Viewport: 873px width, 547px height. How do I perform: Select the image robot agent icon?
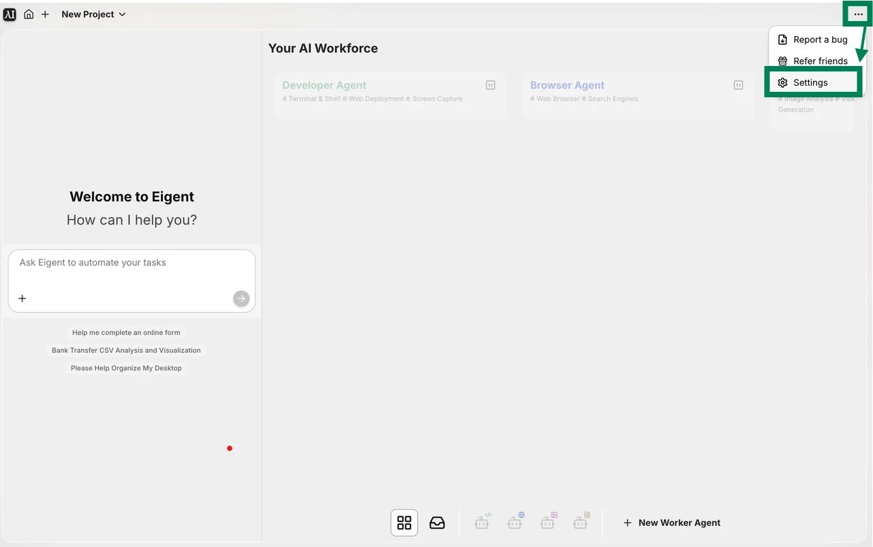tap(548, 521)
